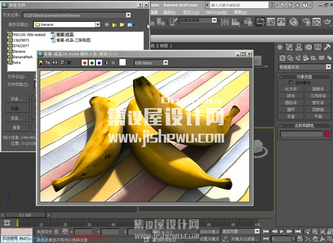Click the binoculars search icon
333x243 pixels.
[272, 5]
